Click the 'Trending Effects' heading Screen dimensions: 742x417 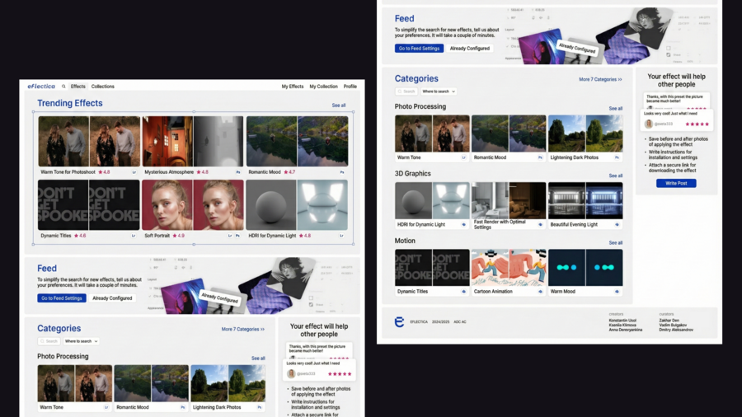tap(70, 103)
